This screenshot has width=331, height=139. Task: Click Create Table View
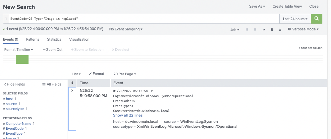[x=287, y=6]
